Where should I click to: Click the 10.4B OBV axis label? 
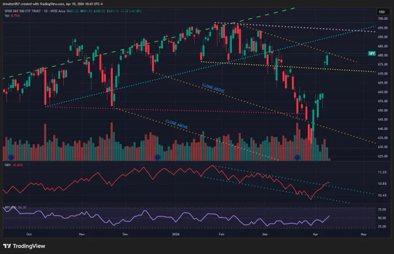point(382,195)
